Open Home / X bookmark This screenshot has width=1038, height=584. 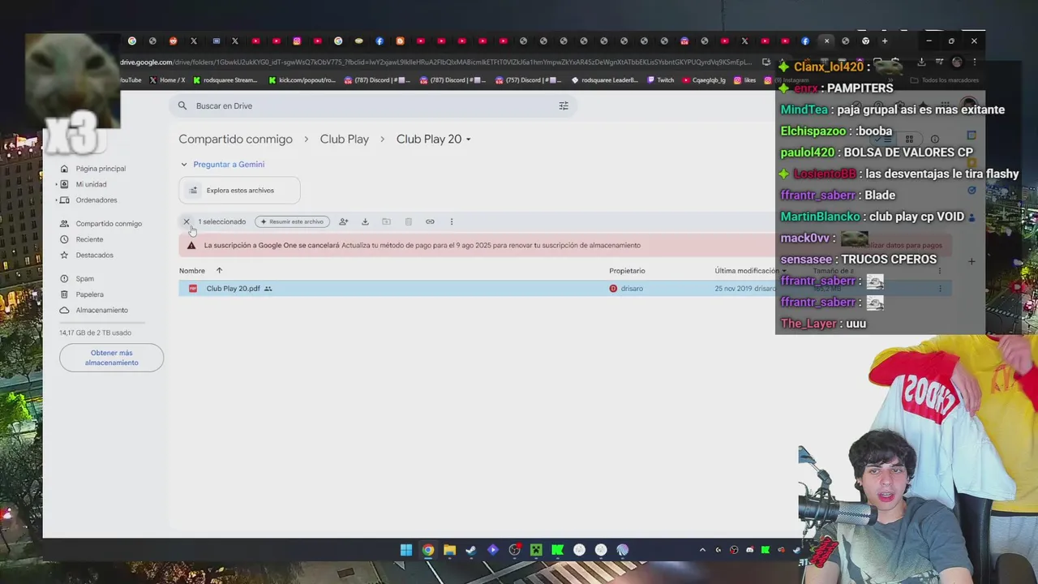167,80
